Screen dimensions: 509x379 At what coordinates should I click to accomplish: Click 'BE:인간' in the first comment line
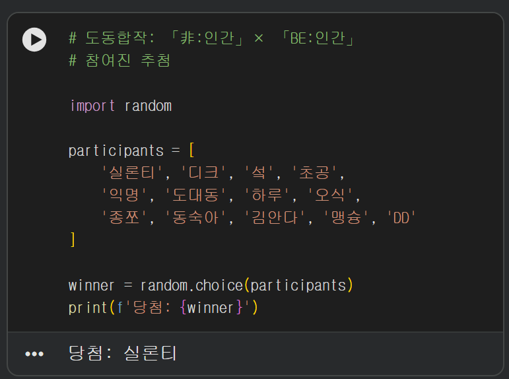317,38
